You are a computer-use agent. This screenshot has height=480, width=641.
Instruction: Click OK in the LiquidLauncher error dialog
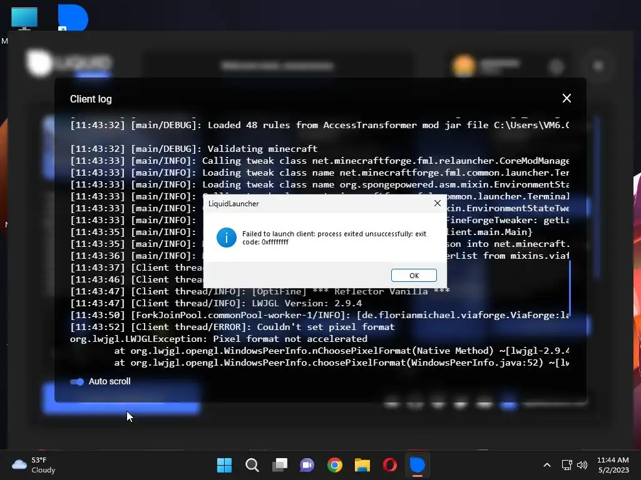coord(414,276)
